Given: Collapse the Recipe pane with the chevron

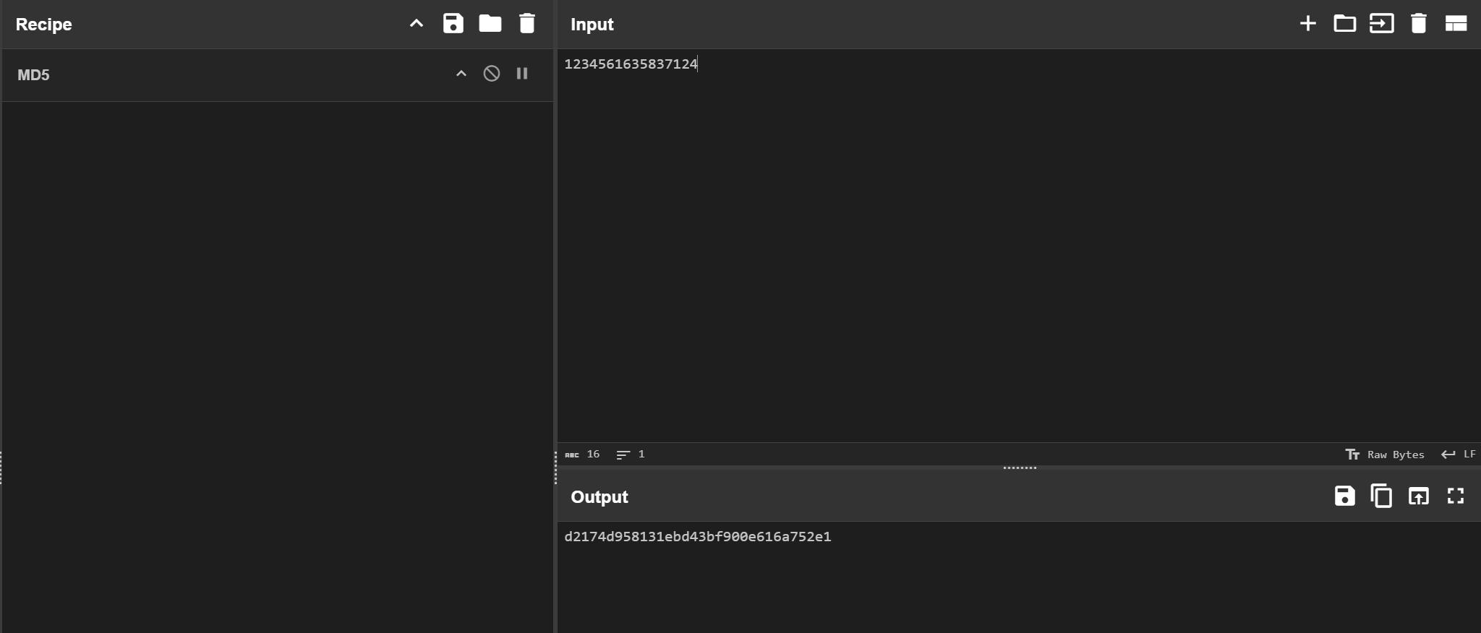Looking at the screenshot, I should coord(417,23).
